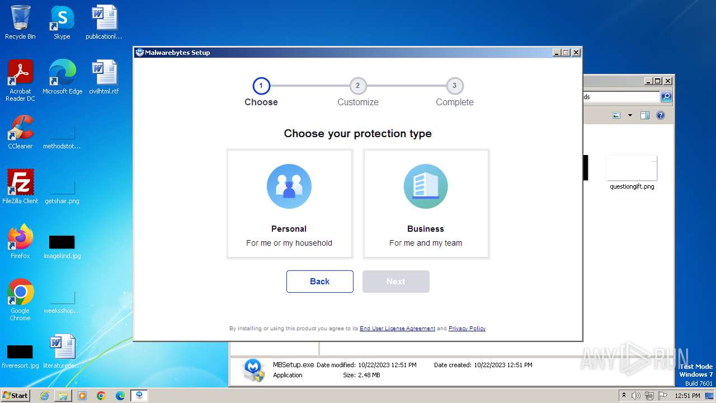Open Explorer help icon
The width and height of the screenshot is (716, 403).
(661, 115)
